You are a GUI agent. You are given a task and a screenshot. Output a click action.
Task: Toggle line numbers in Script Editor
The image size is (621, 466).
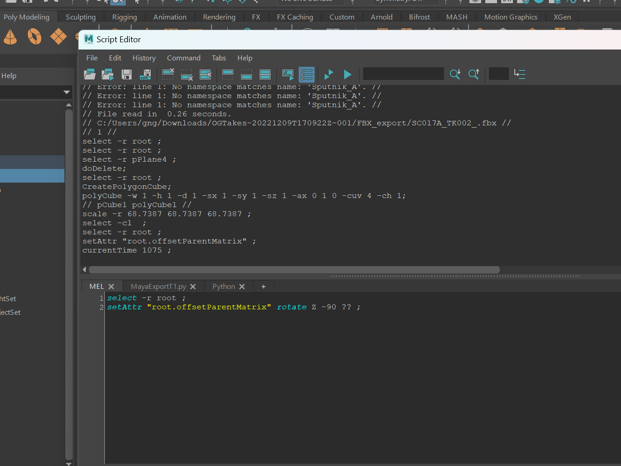[306, 74]
